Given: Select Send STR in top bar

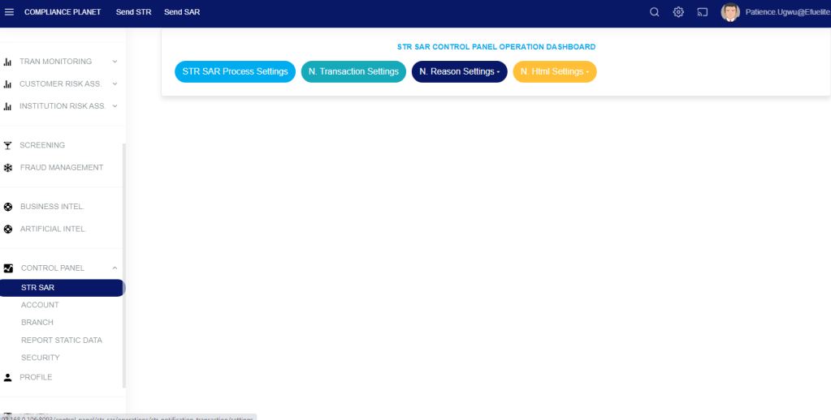Looking at the screenshot, I should [133, 12].
